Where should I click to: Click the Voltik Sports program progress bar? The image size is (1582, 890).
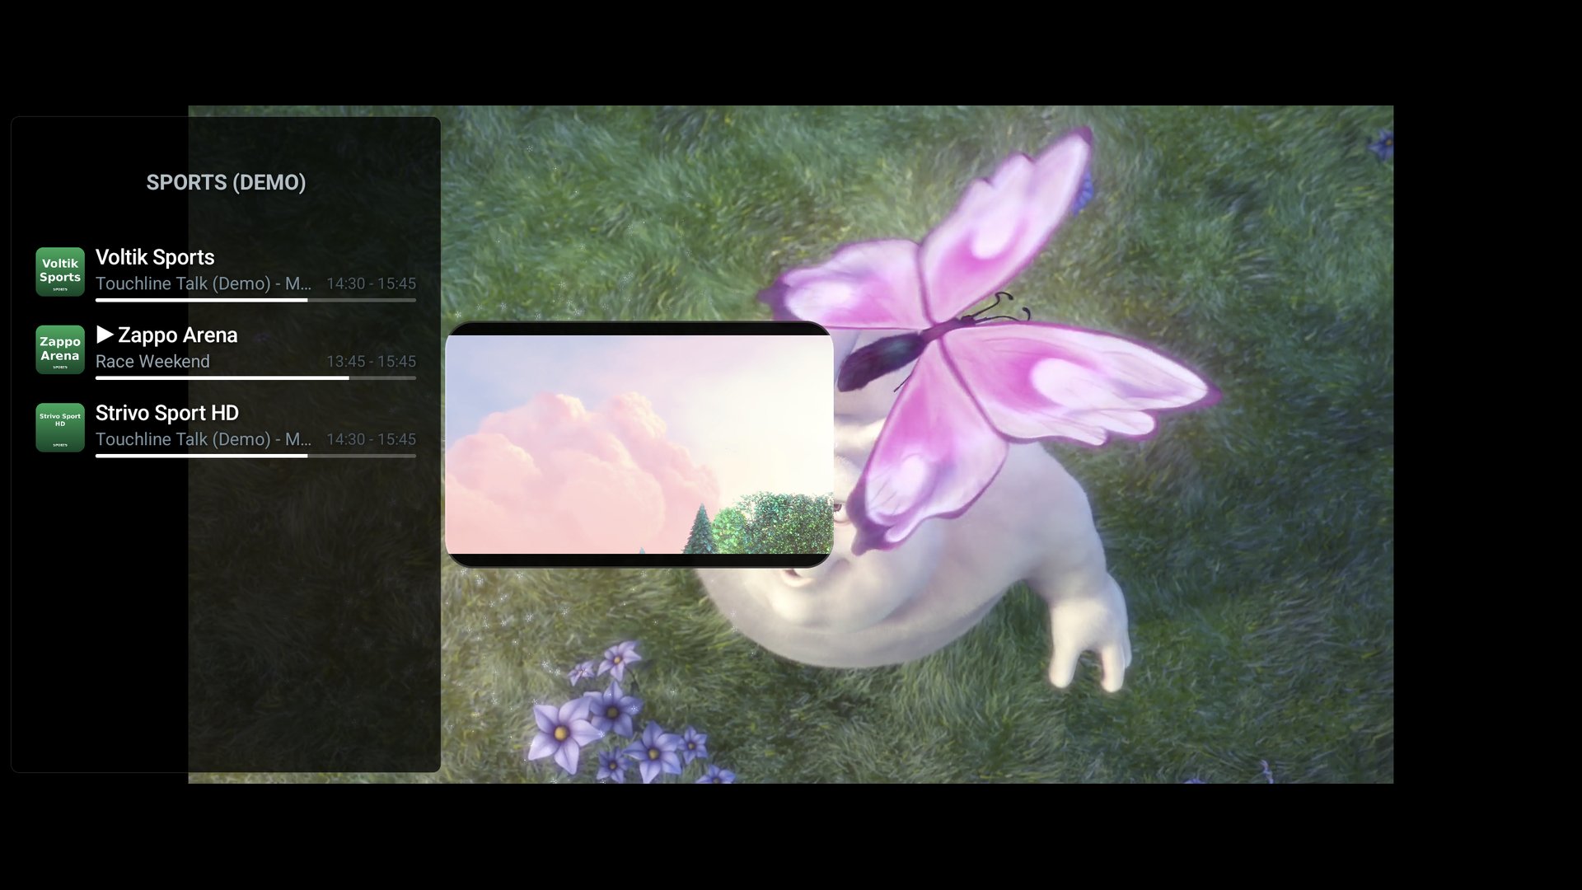pos(255,300)
